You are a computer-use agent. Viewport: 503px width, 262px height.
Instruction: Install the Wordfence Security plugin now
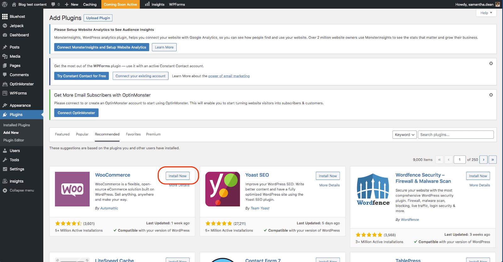tap(478, 176)
